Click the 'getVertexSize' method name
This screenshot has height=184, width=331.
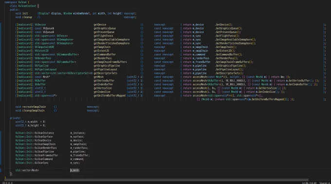(x=103, y=88)
